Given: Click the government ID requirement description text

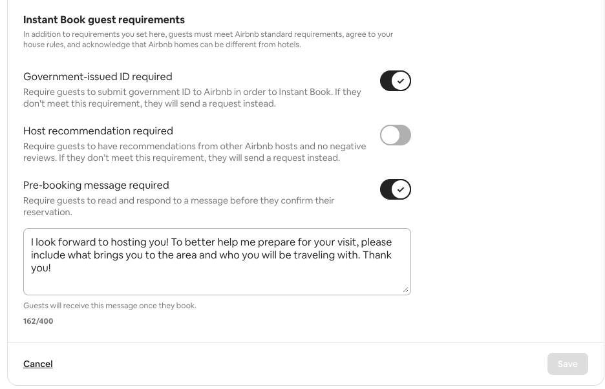Looking at the screenshot, I should 192,98.
